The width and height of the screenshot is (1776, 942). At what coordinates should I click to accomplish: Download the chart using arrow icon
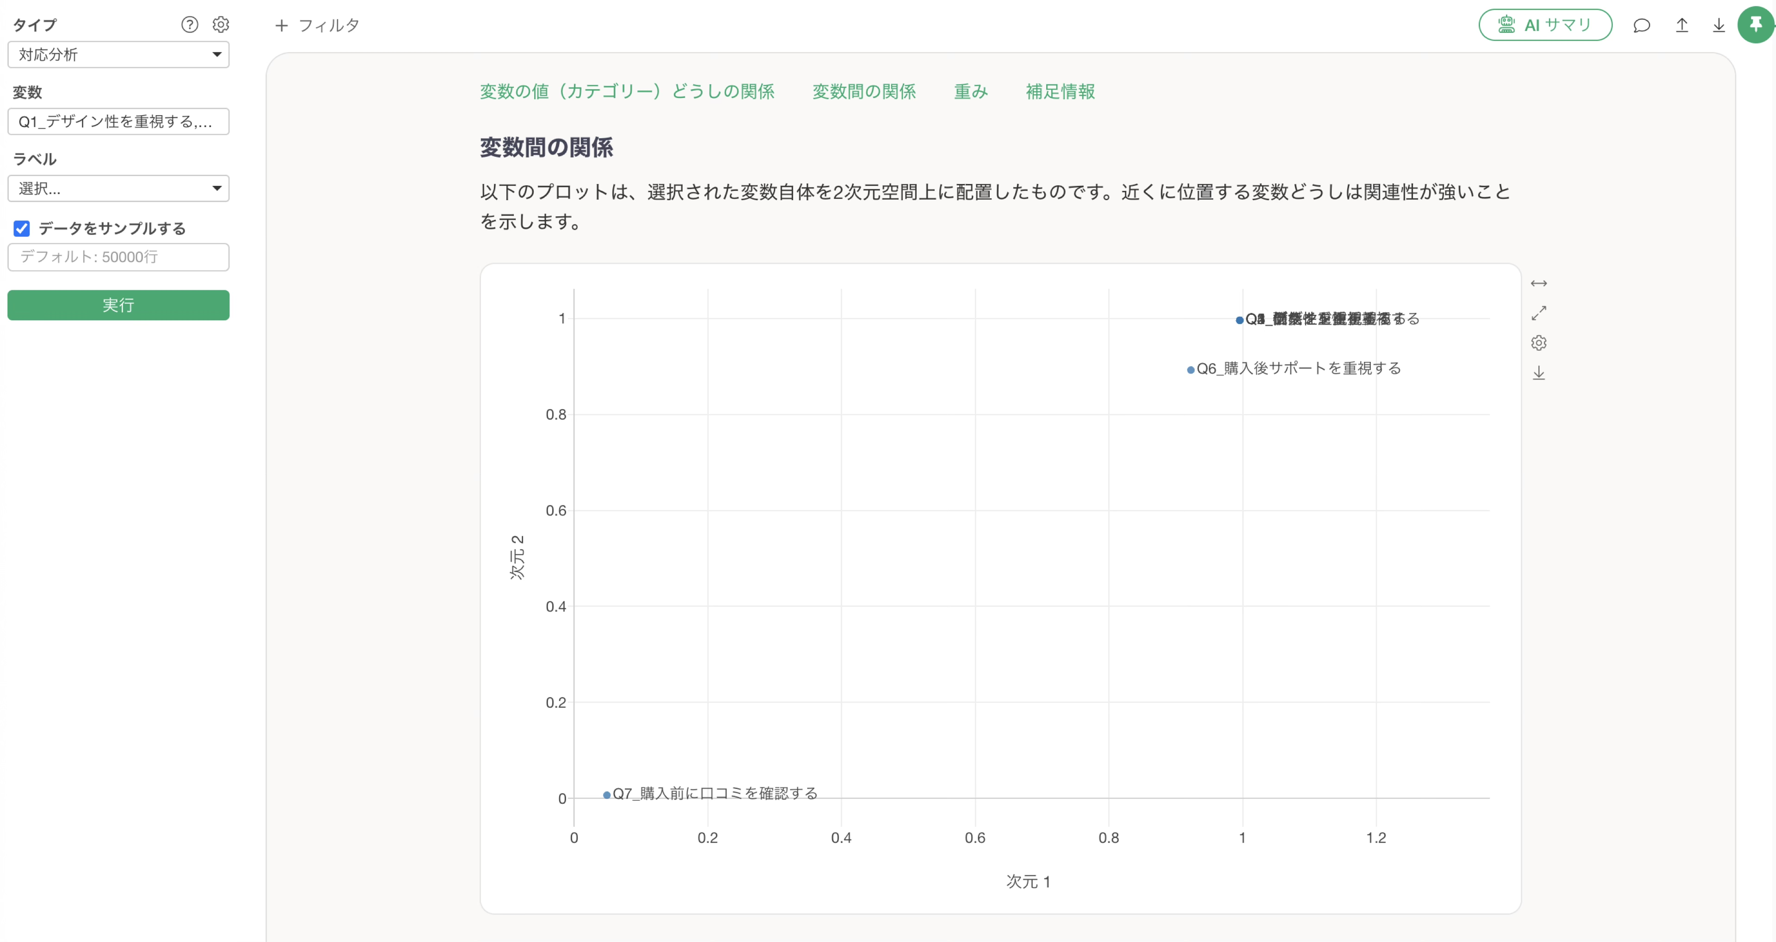click(1538, 373)
